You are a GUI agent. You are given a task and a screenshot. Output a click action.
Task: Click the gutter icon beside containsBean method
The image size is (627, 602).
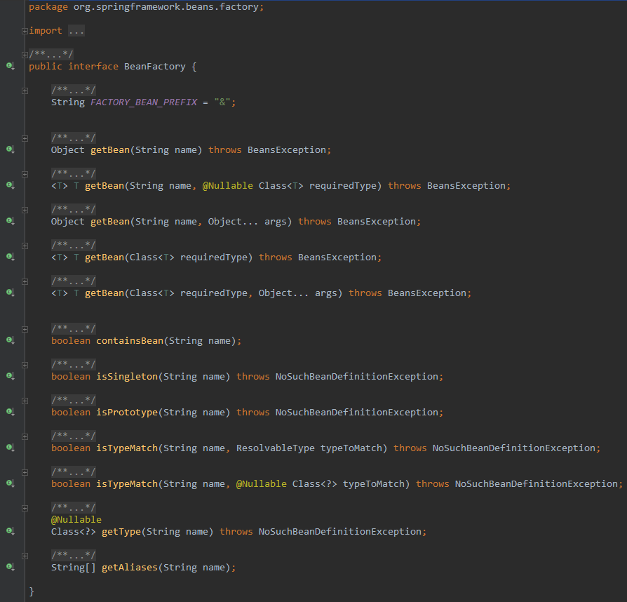(10, 341)
